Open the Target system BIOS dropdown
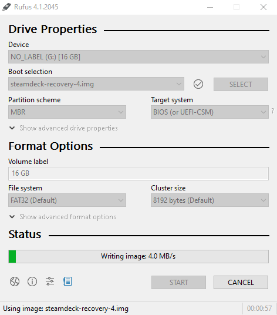 210,112
